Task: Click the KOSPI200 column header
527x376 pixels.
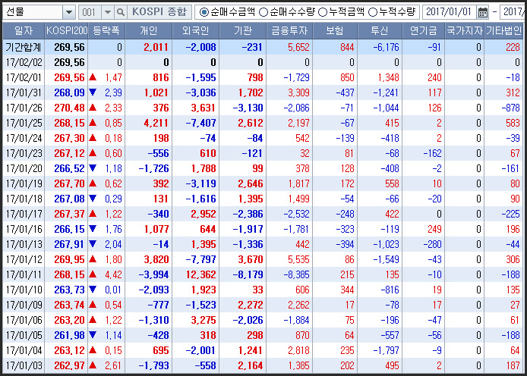Action: tap(67, 31)
